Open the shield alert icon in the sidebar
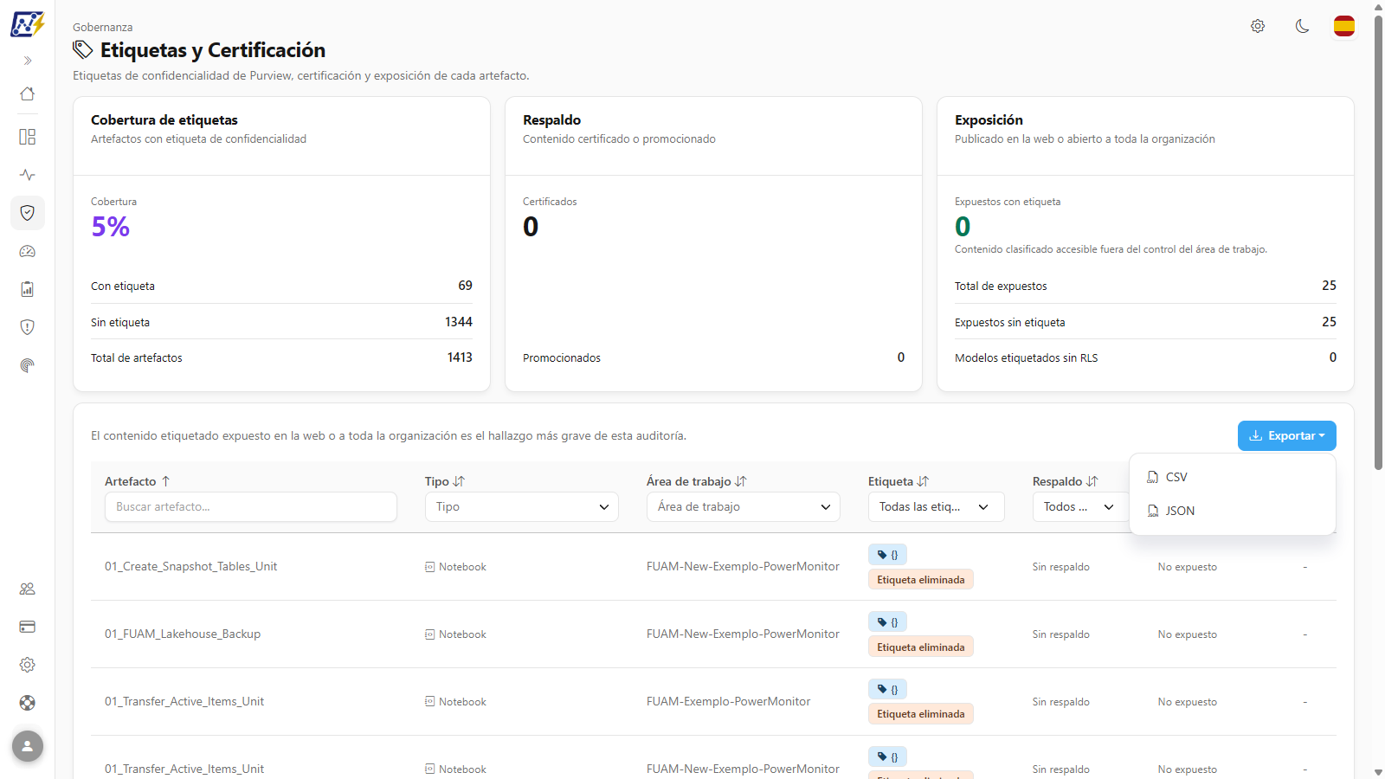The image size is (1385, 779). (28, 327)
